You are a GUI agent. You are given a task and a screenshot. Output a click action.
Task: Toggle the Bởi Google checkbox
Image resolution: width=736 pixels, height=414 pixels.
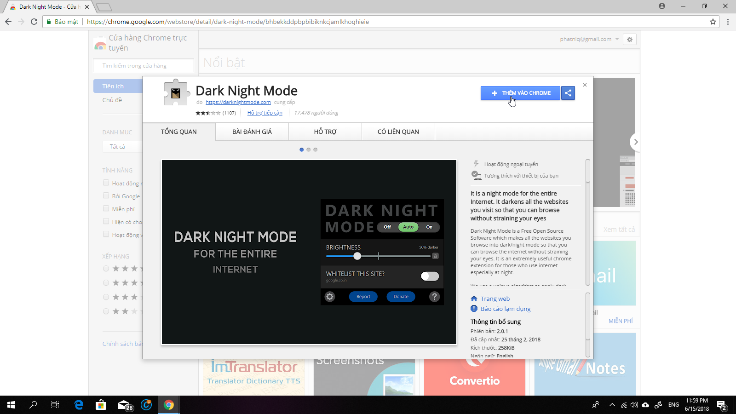click(106, 195)
